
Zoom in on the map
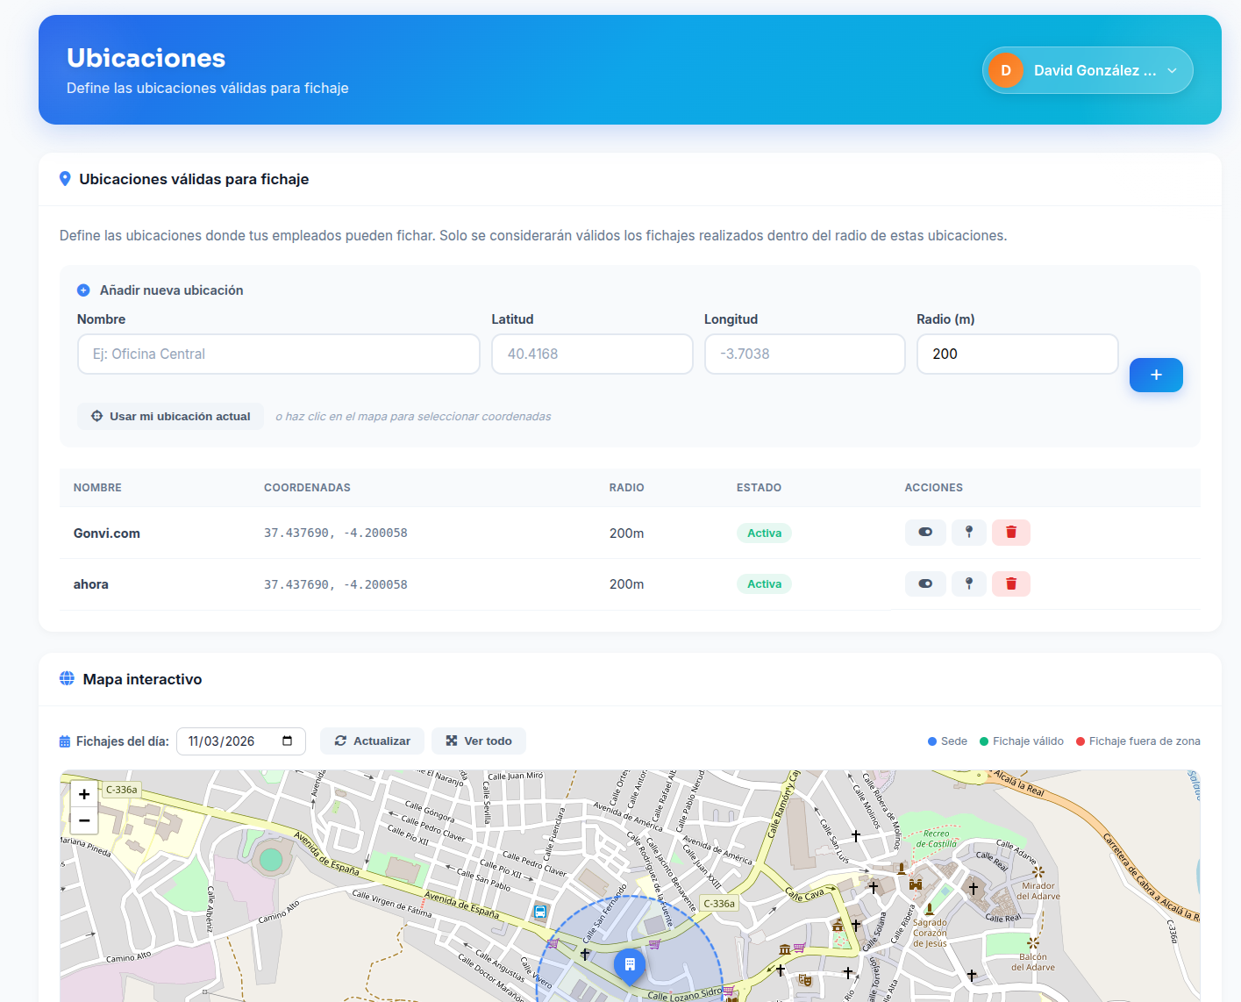click(x=84, y=794)
